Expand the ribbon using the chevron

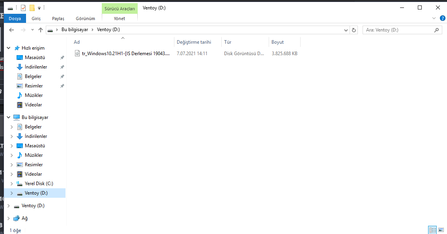434,18
